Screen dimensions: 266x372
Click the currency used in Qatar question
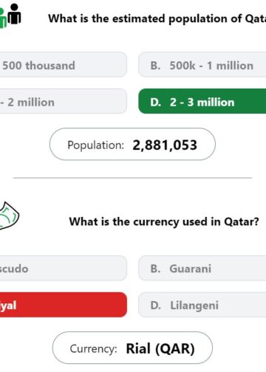point(164,222)
